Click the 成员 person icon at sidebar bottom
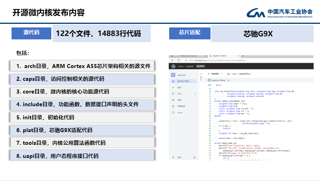The image size is (320, 181). [173, 157]
